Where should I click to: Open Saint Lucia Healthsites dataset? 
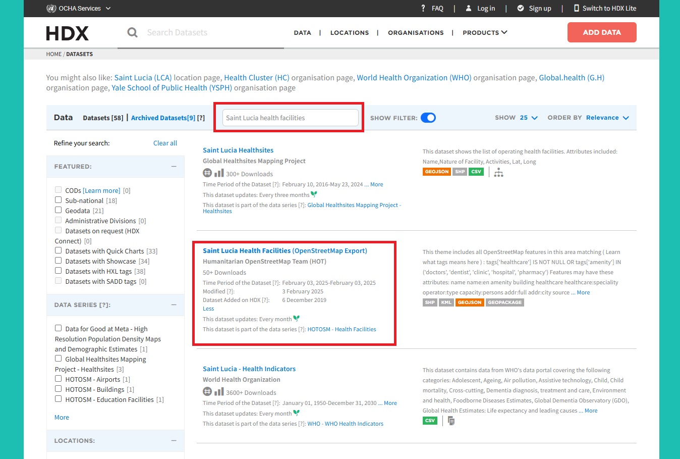(238, 150)
